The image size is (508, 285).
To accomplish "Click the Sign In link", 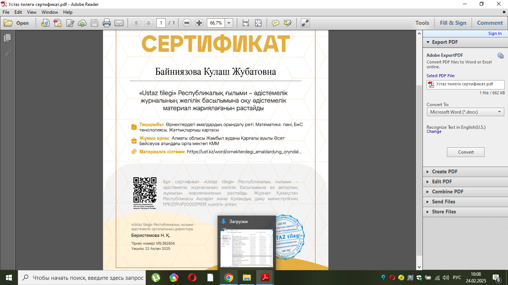I will pos(495,33).
